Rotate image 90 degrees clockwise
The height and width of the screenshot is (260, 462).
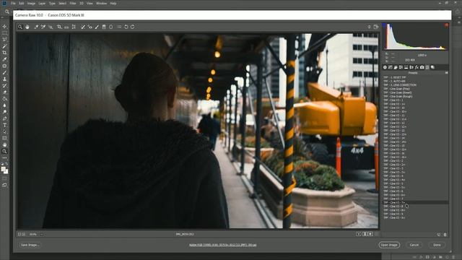133,27
